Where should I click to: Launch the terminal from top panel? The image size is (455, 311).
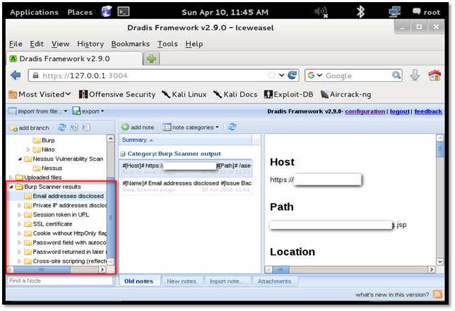pyautogui.click(x=124, y=12)
